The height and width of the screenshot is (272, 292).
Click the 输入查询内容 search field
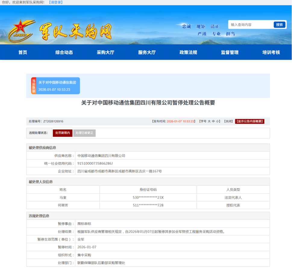pos(251,25)
